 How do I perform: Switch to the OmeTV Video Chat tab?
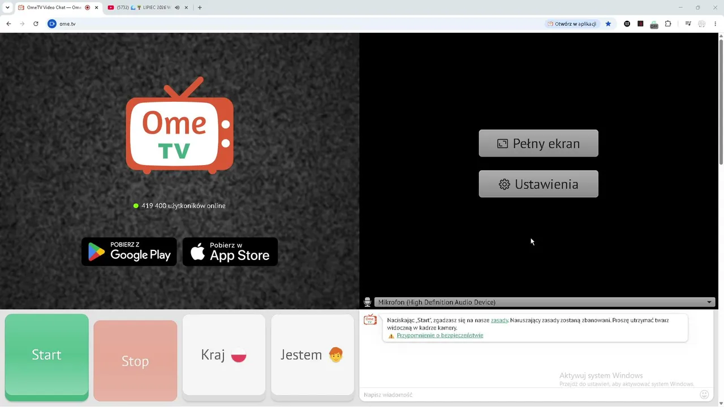[x=54, y=7]
